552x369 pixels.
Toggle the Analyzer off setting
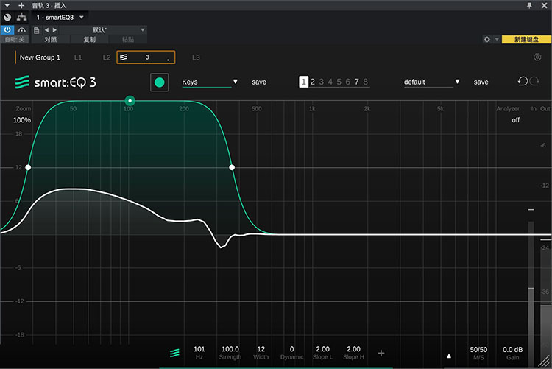(x=515, y=120)
